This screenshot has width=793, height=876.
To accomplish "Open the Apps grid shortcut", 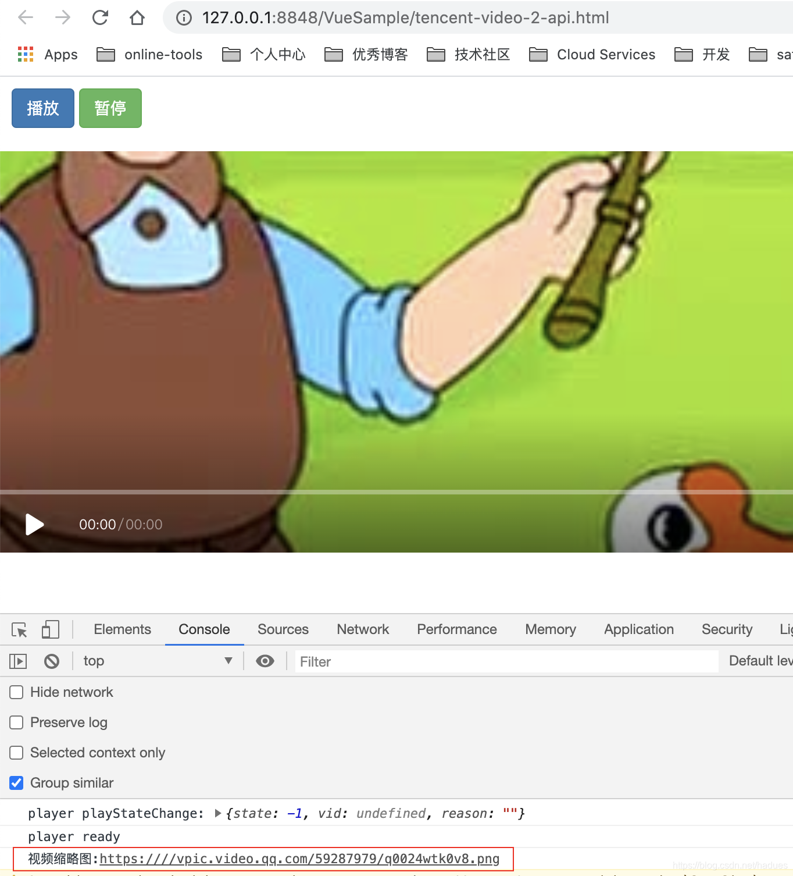I will [x=48, y=55].
